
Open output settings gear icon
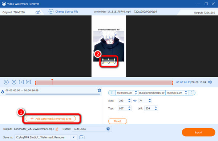point(108,129)
